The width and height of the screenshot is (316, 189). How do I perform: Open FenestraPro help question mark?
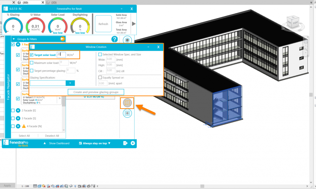coord(114,39)
